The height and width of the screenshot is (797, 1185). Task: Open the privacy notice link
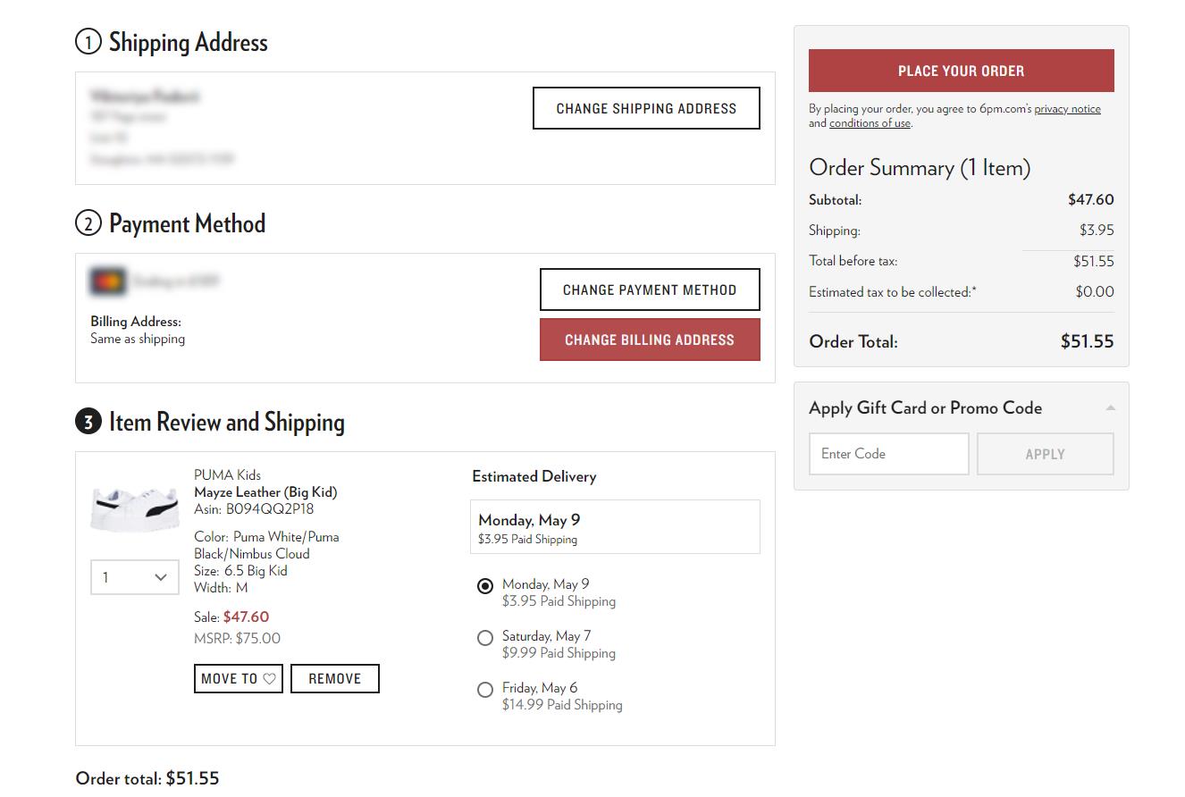click(1067, 109)
